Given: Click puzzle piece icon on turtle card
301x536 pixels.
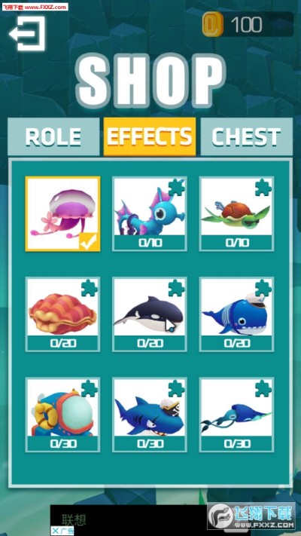Looking at the screenshot, I should [263, 188].
